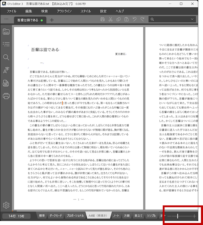
Task: Click the title text 吾輩は猫である on page
Action: (45, 50)
